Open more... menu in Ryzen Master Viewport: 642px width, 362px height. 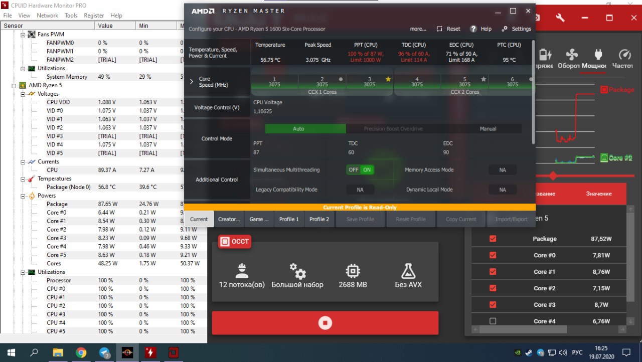pos(418,29)
